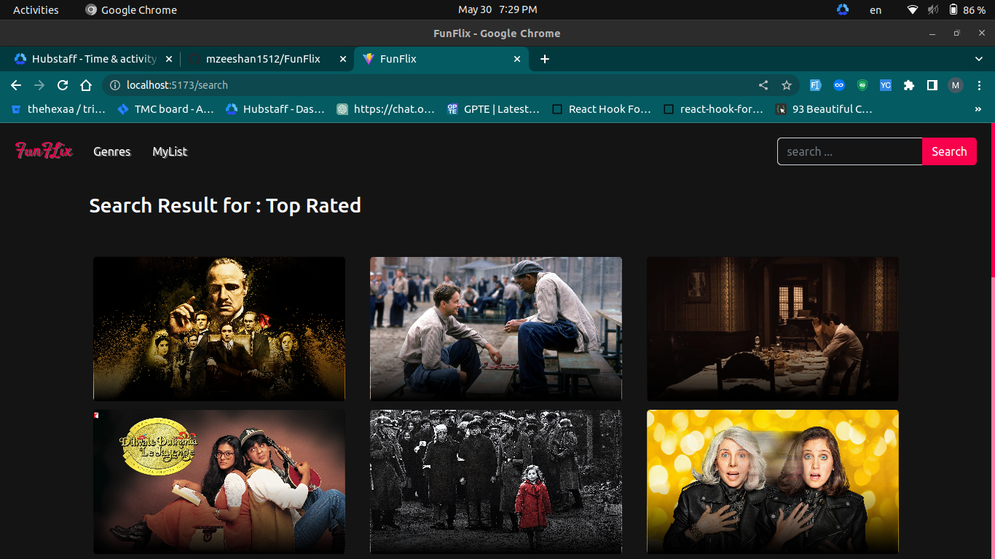Open the Shawshank prison yard thumbnail
Image resolution: width=995 pixels, height=559 pixels.
pyautogui.click(x=496, y=328)
